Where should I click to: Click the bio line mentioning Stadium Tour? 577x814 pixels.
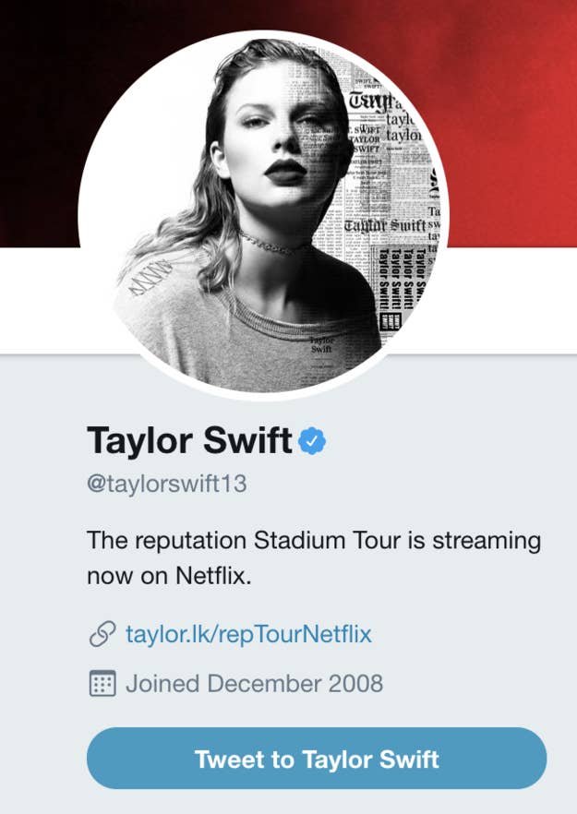pos(314,540)
